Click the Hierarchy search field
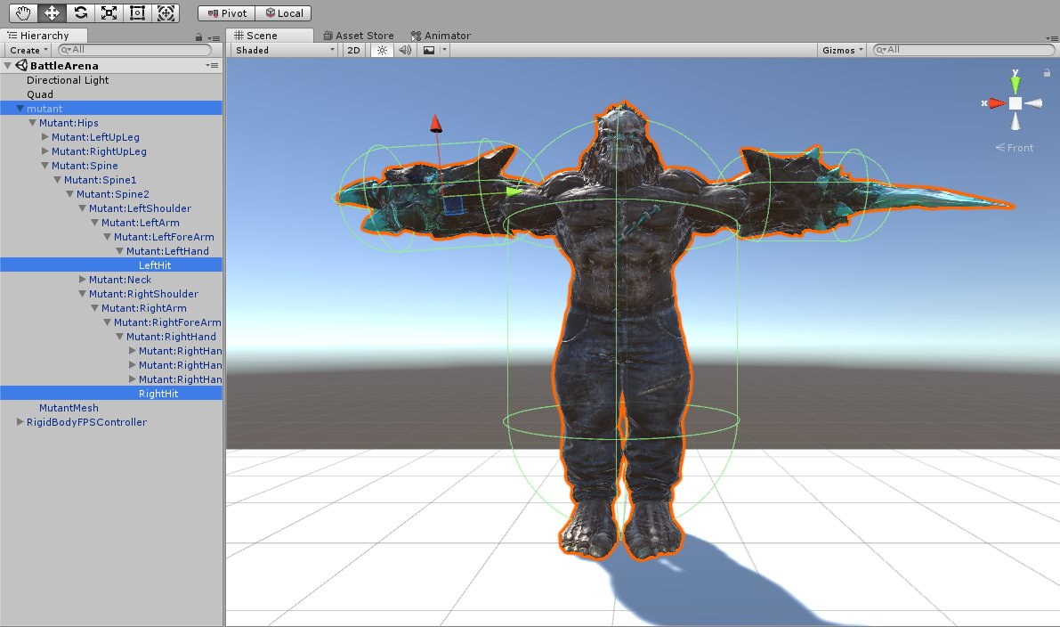This screenshot has width=1060, height=627. [x=134, y=49]
